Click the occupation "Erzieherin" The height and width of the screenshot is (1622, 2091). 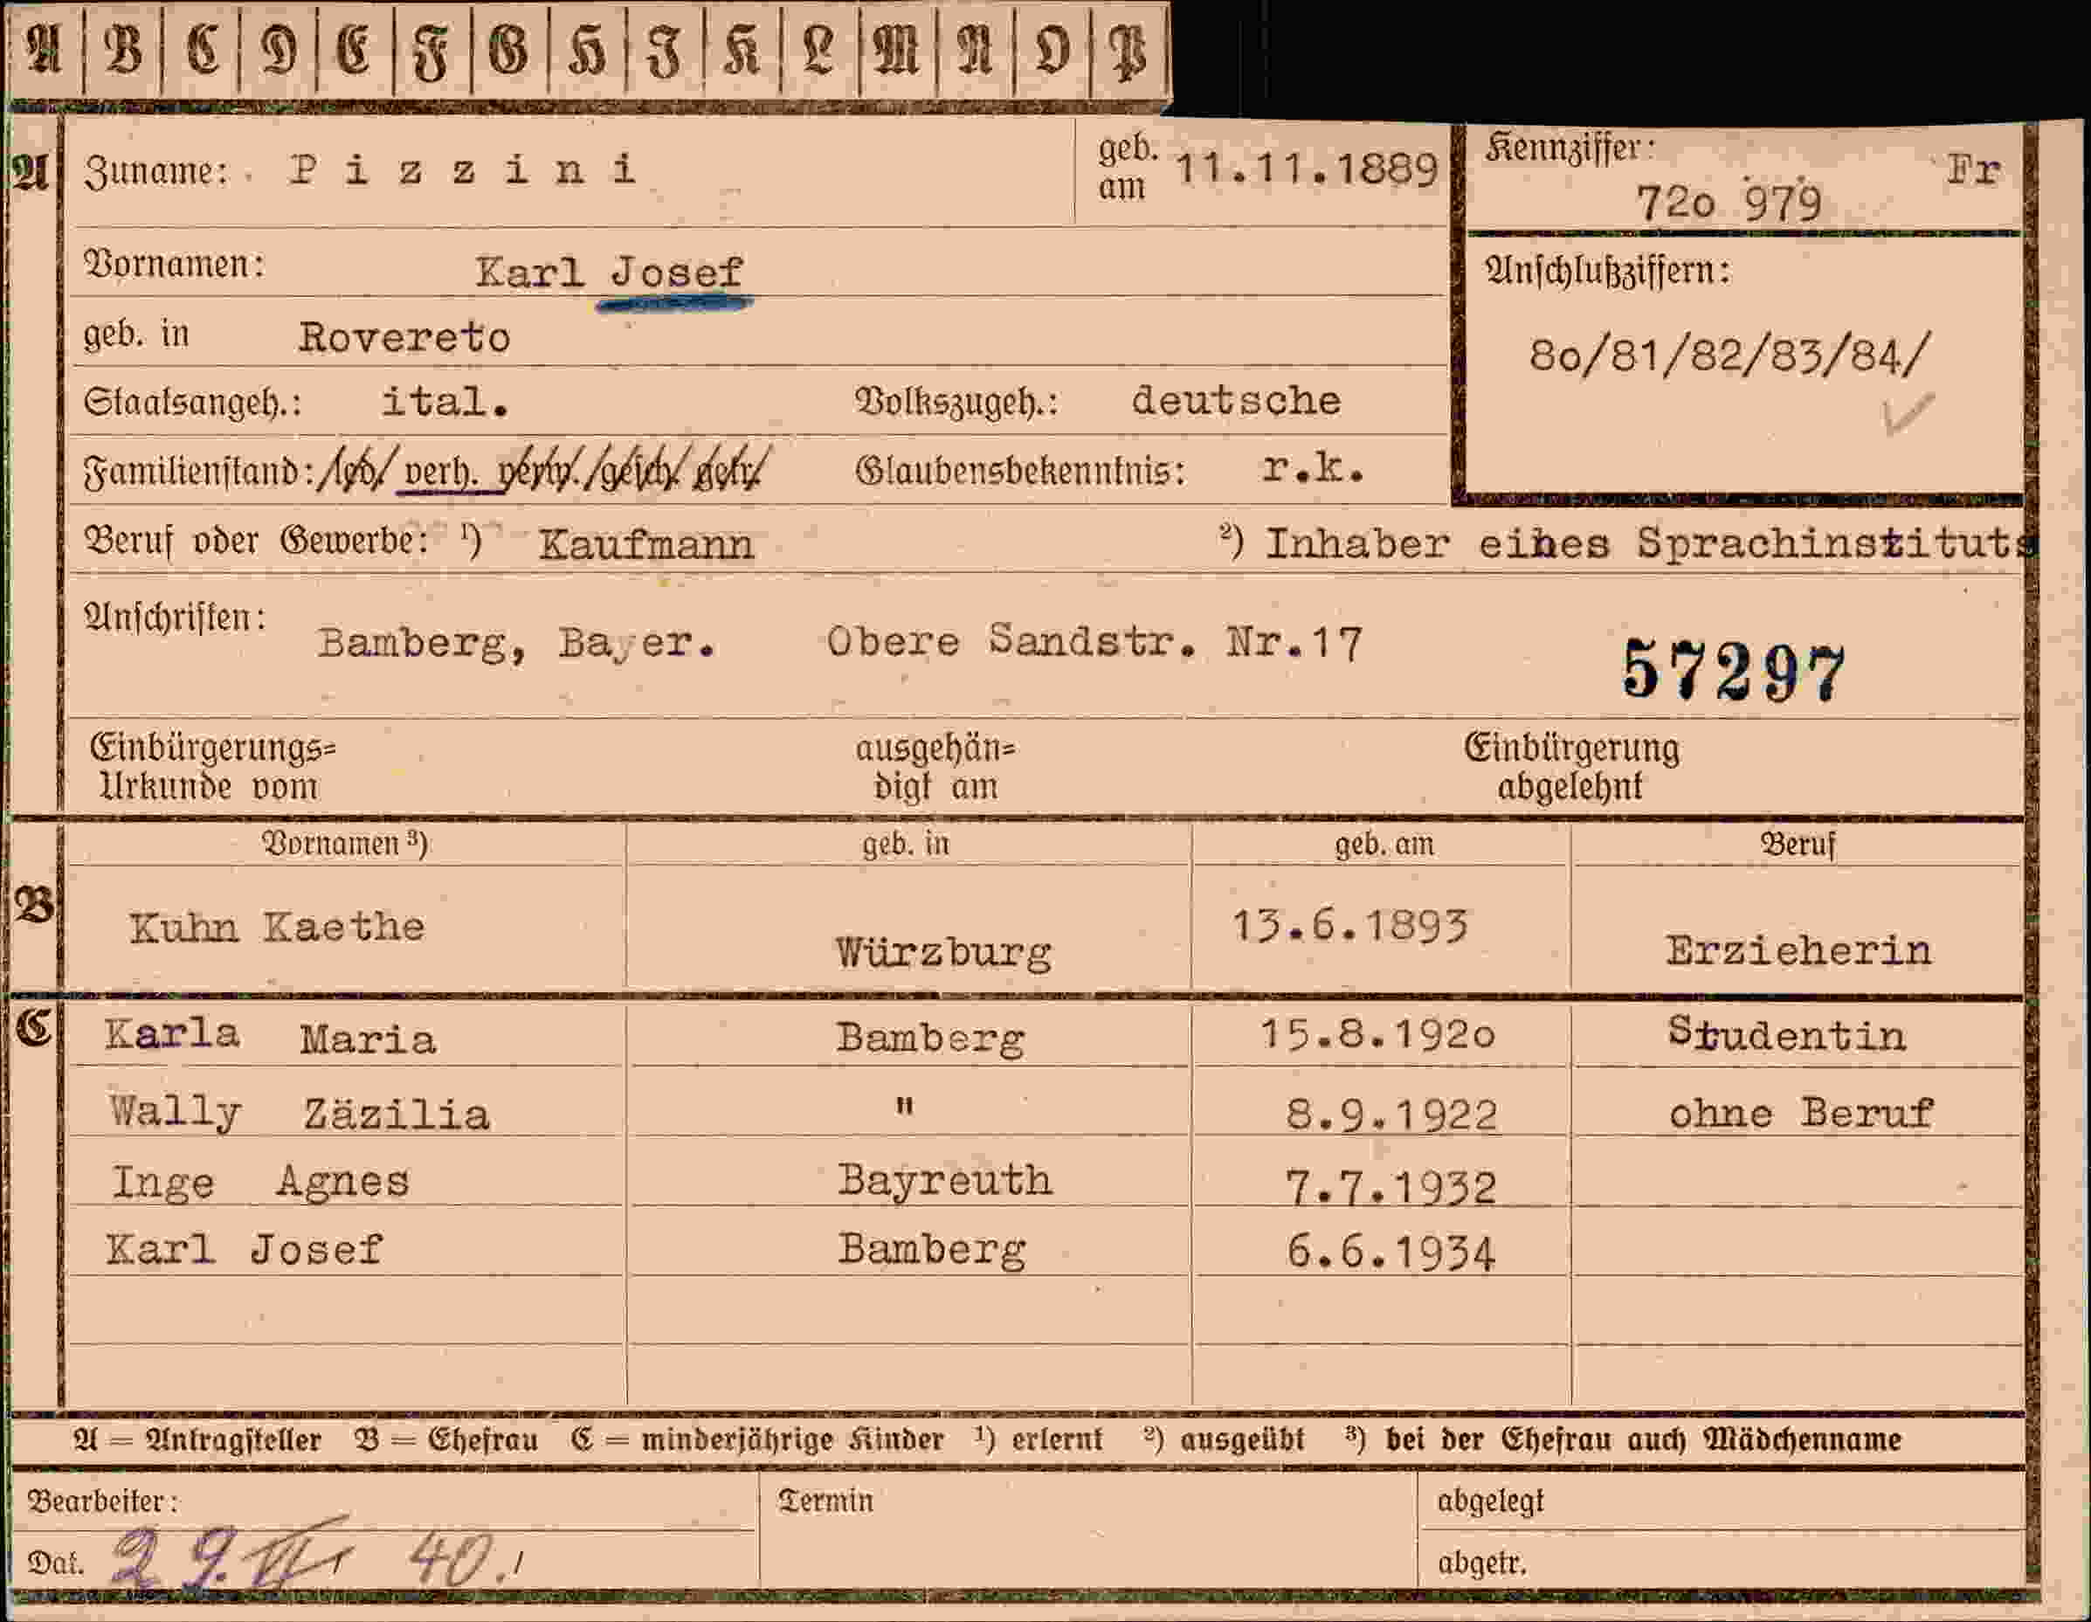point(1798,951)
